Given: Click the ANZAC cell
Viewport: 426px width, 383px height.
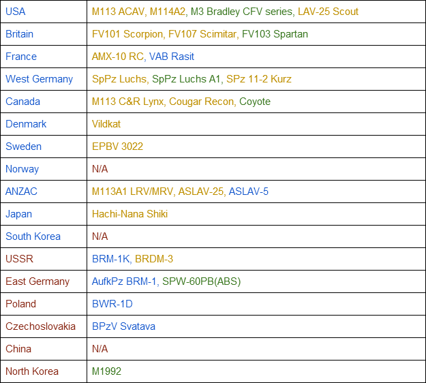Looking at the screenshot, I should click(44, 191).
